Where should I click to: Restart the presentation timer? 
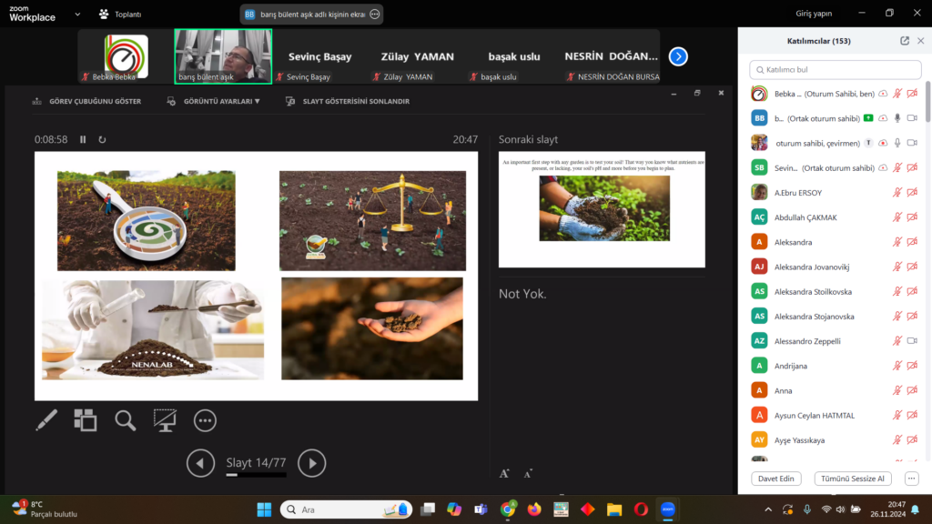[x=102, y=139]
